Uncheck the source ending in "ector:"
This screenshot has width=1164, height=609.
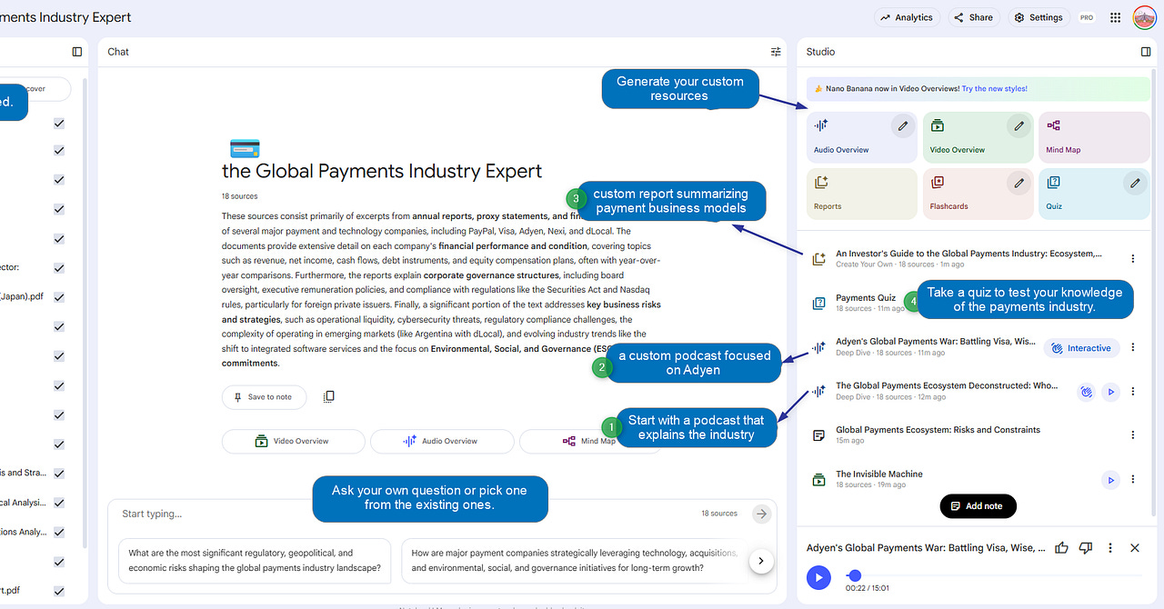pyautogui.click(x=59, y=268)
